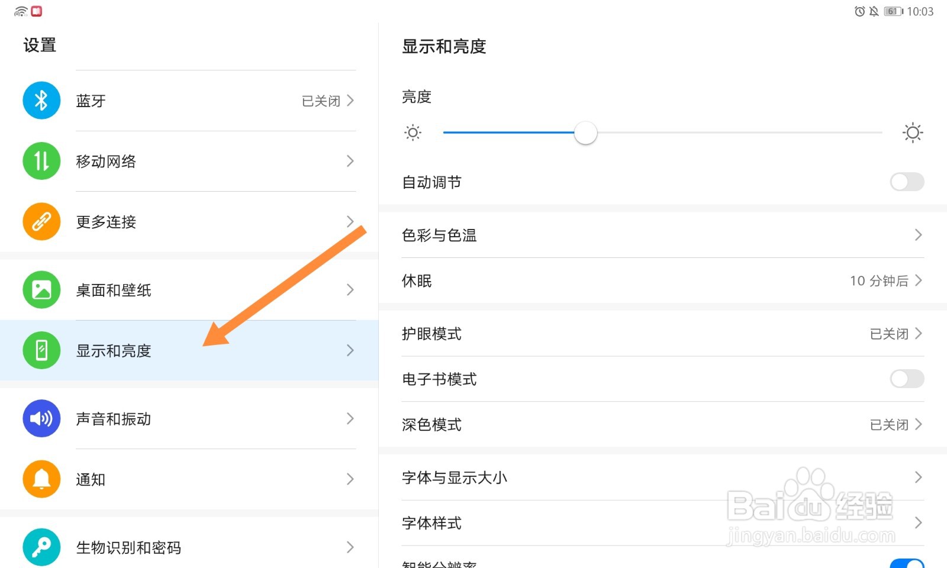The width and height of the screenshot is (947, 568).
Task: Tap the green mobile network icon
Action: tap(41, 161)
